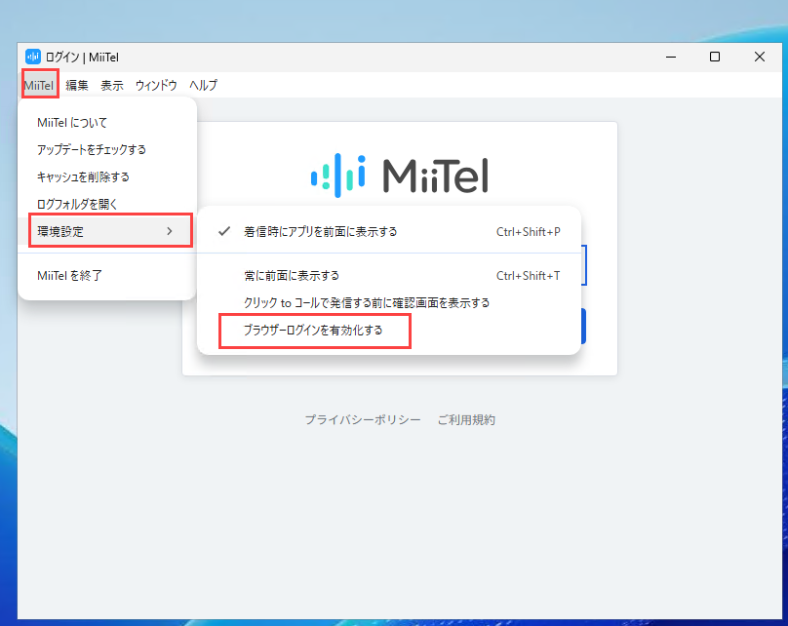Open the ご利用規約 link

click(x=466, y=420)
